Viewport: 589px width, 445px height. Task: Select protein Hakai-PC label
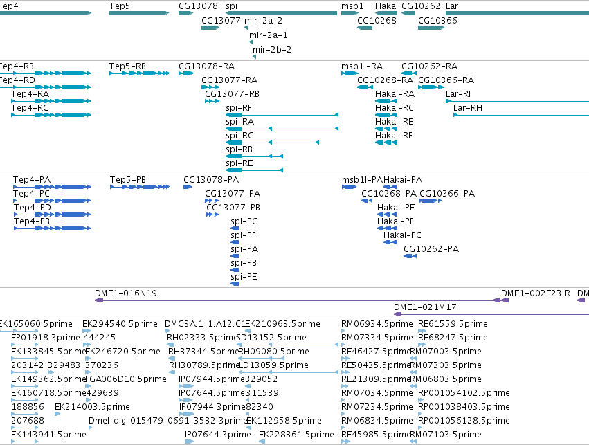click(x=402, y=235)
